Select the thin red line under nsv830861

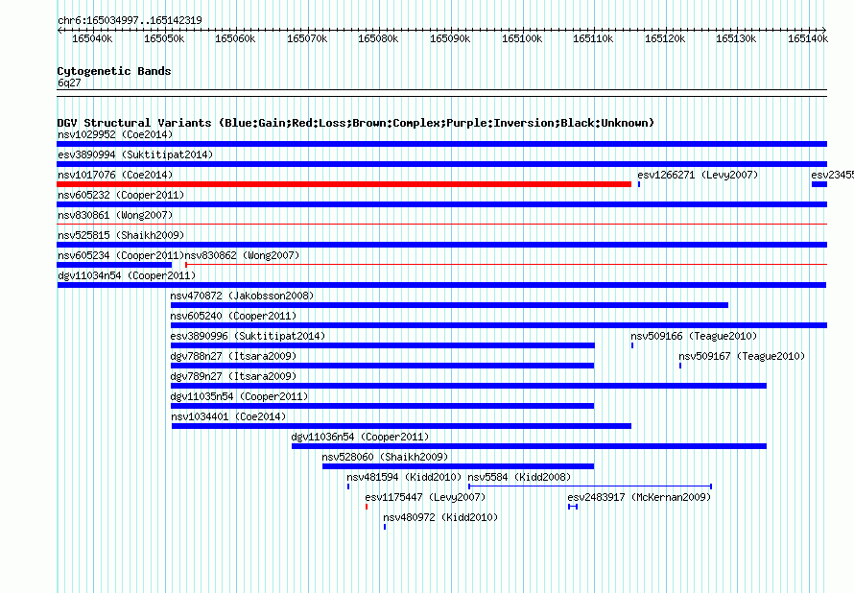[x=441, y=224]
